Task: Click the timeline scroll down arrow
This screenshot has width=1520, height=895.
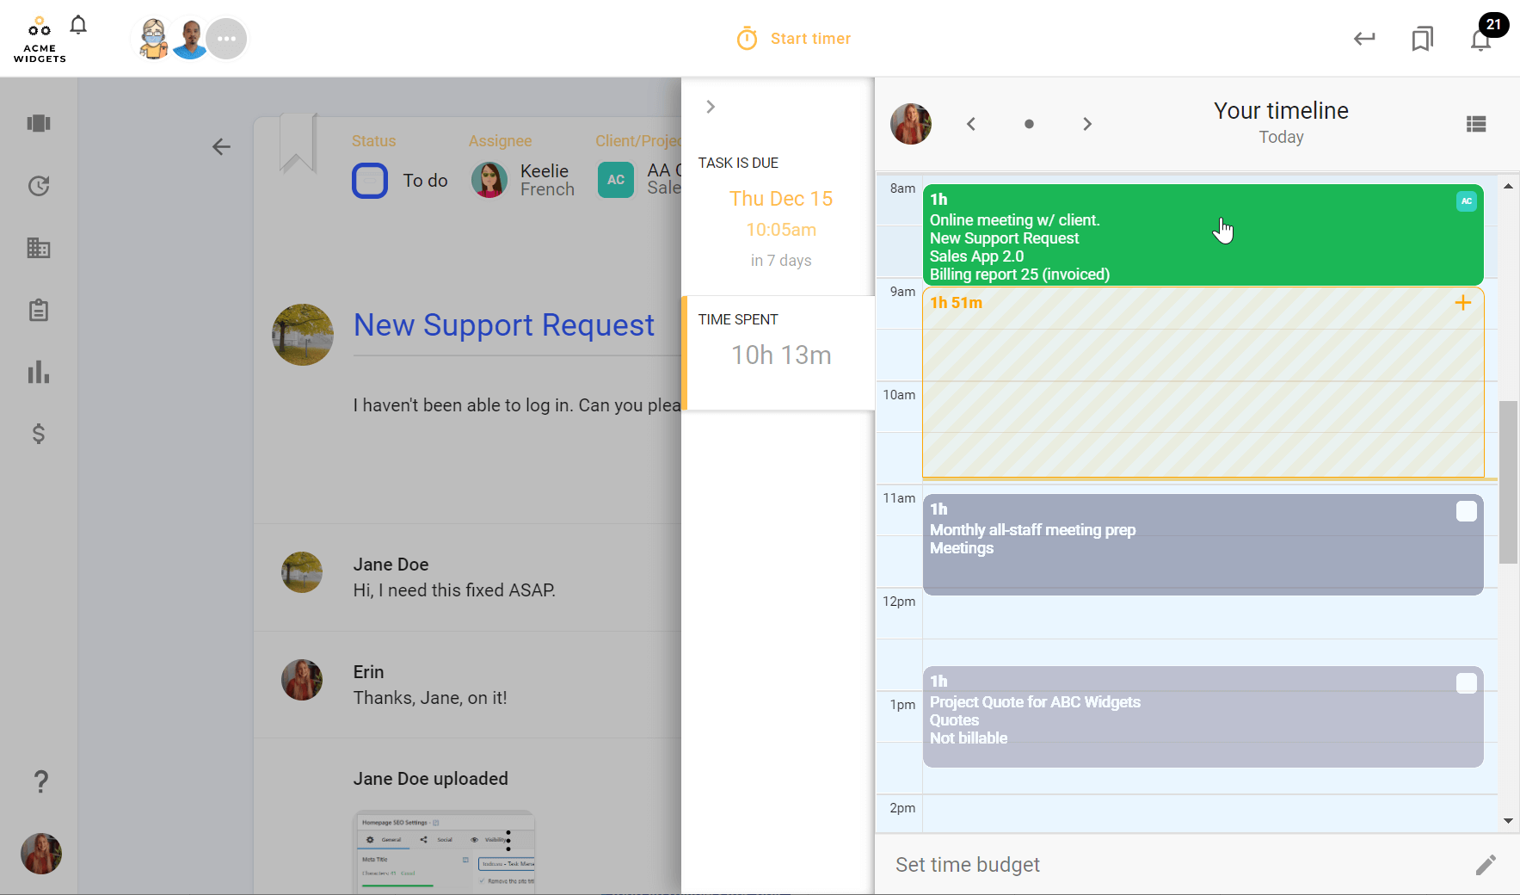Action: (x=1508, y=821)
